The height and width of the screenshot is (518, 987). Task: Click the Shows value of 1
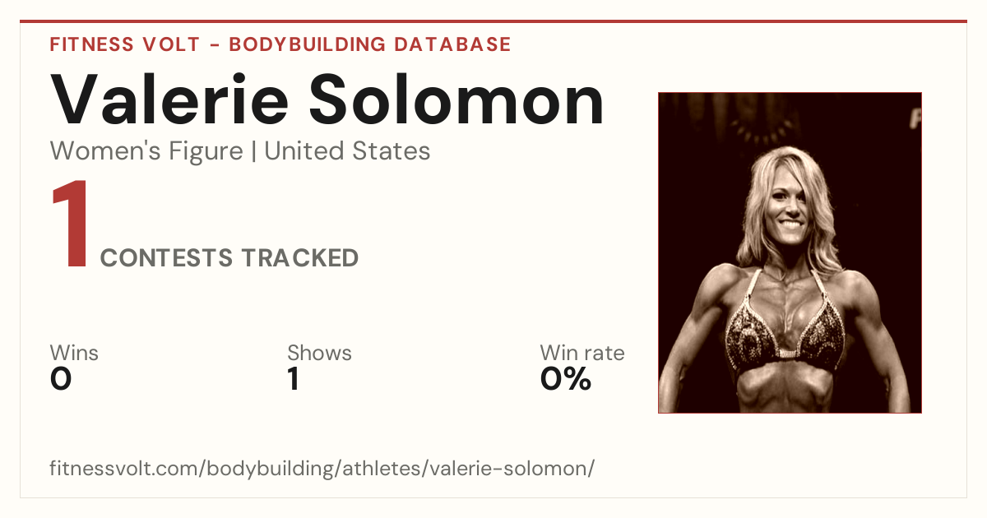(293, 379)
